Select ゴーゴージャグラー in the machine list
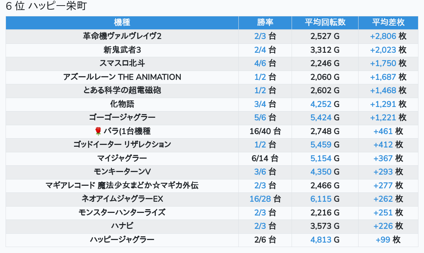Screen dimensions: 424x253 coord(122,117)
